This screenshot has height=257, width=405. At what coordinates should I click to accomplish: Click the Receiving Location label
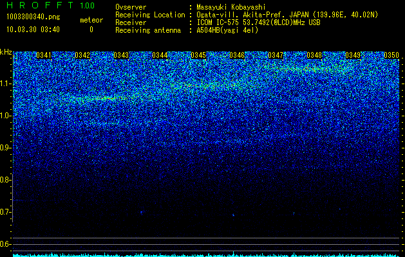click(x=150, y=15)
